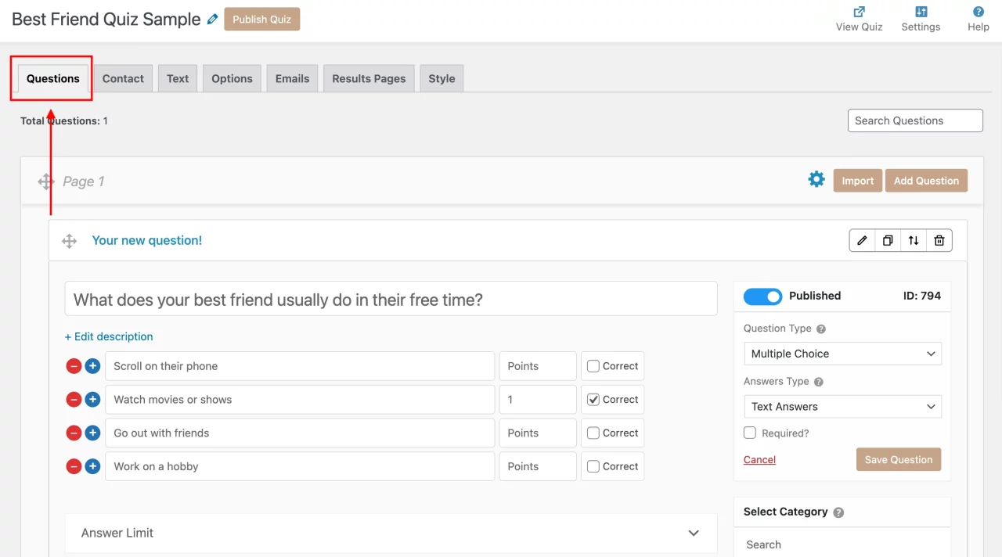The width and height of the screenshot is (1002, 557).
Task: Edit the question using the pencil icon
Action: pos(861,240)
